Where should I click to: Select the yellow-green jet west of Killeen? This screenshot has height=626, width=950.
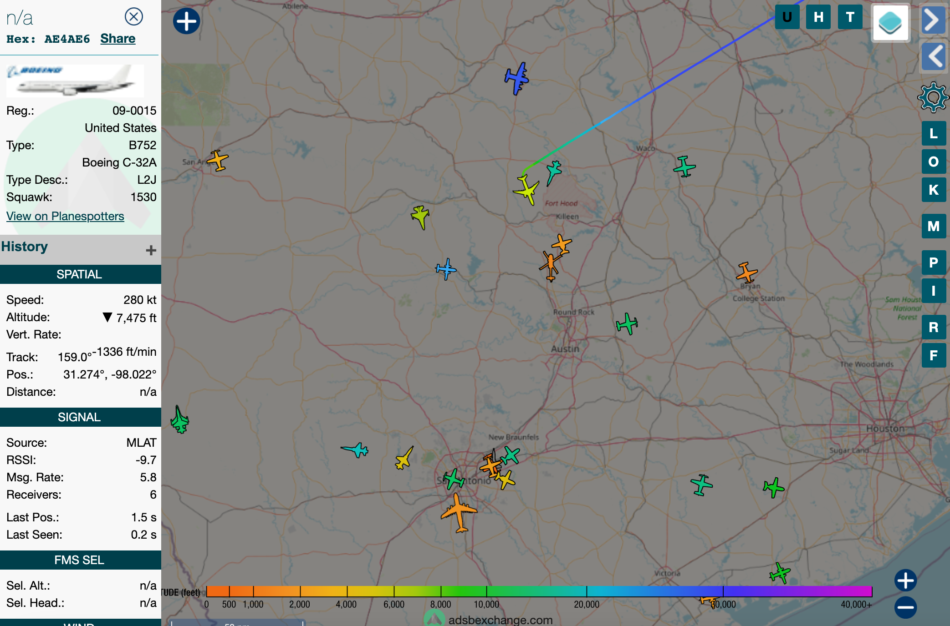click(x=420, y=217)
